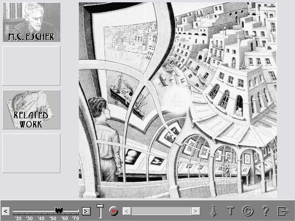Jump to '50 on the timeline

(x=53, y=218)
